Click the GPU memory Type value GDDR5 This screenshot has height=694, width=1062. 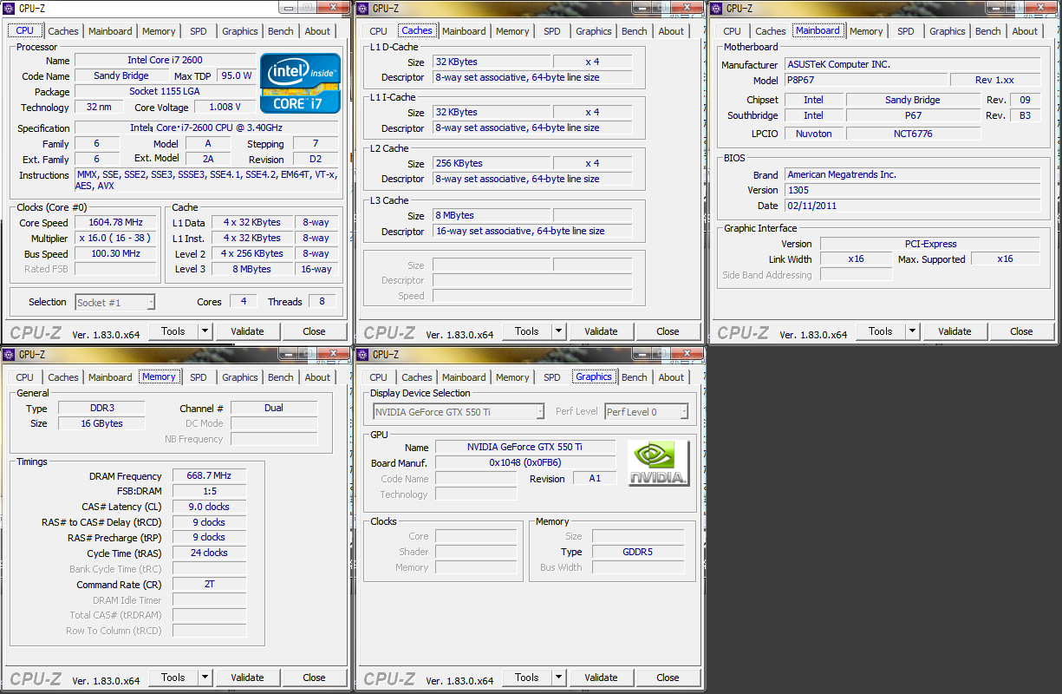pos(638,552)
